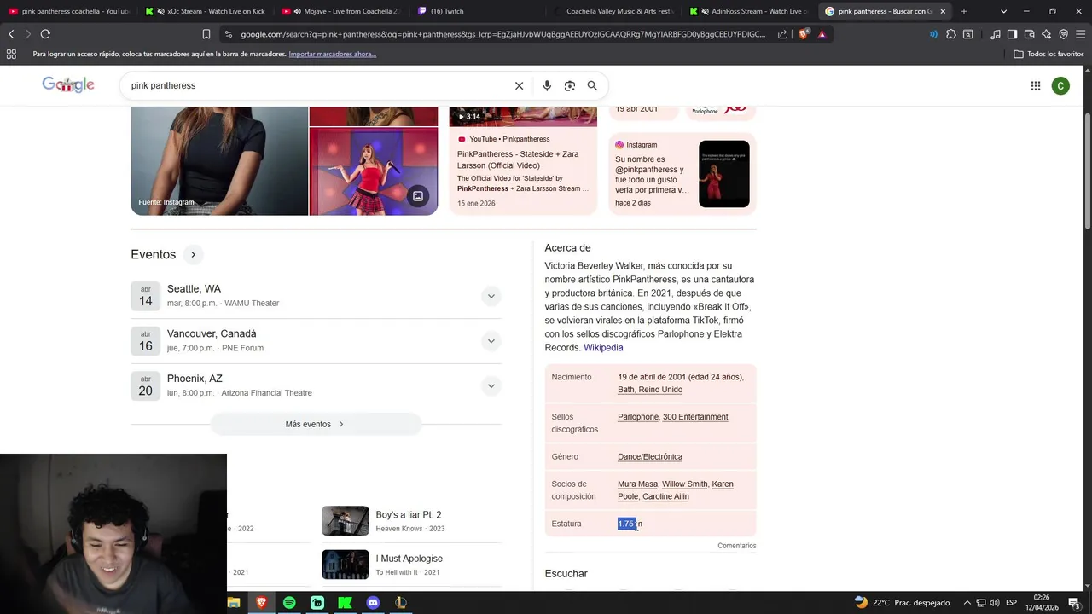Click the share icon in the address bar
This screenshot has width=1092, height=614.
coord(782,34)
